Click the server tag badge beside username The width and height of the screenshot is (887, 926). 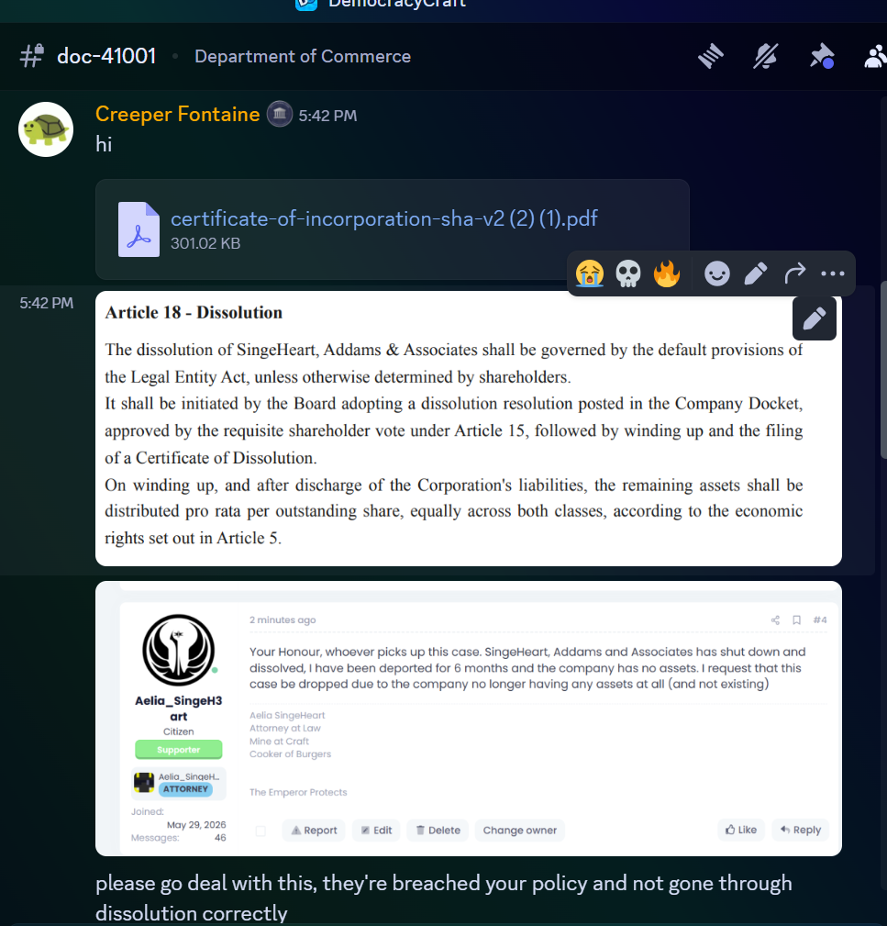tap(280, 114)
